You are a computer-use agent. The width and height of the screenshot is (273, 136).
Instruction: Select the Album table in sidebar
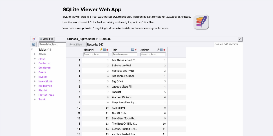(43, 54)
